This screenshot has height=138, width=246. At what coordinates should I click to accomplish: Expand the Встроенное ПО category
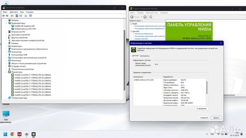tap(6, 32)
